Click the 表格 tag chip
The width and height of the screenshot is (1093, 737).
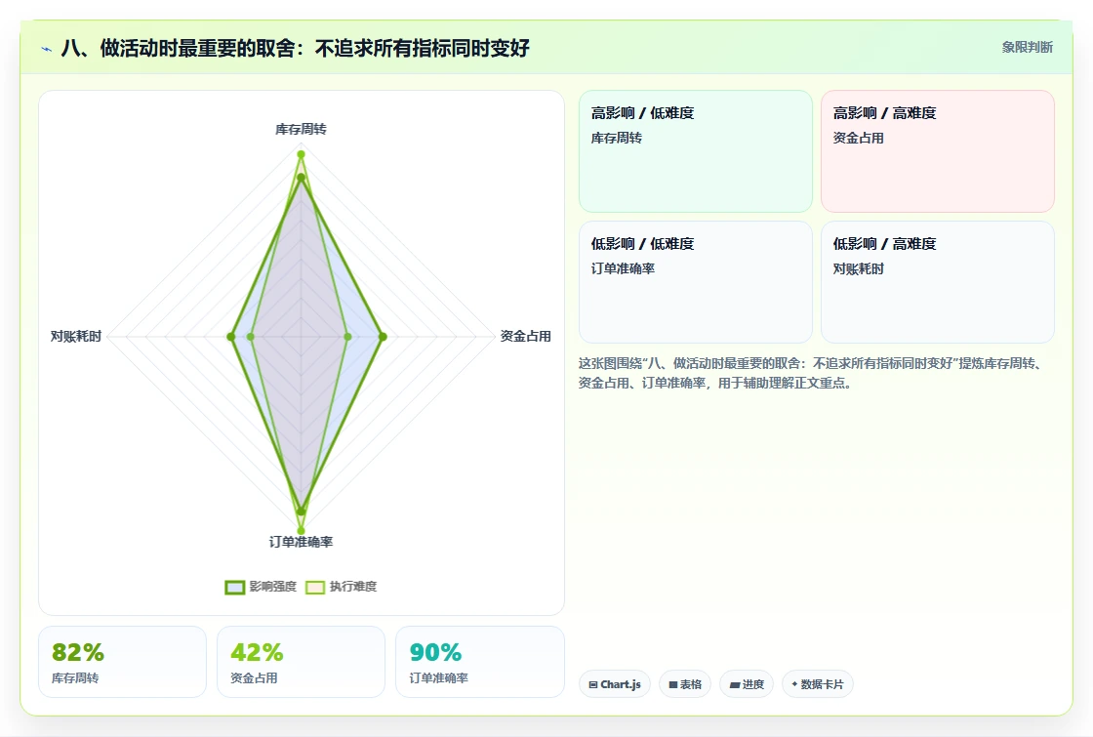click(684, 684)
